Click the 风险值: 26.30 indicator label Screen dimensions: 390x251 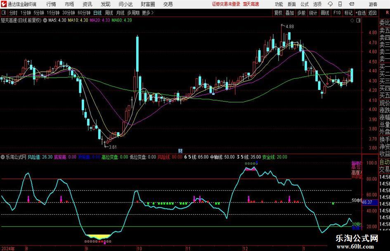(x=40, y=157)
